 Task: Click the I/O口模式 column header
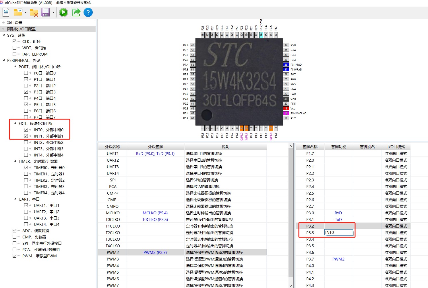(396, 147)
